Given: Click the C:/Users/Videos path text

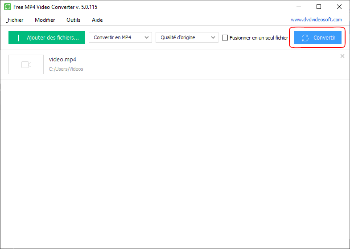Looking at the screenshot, I should [x=66, y=69].
